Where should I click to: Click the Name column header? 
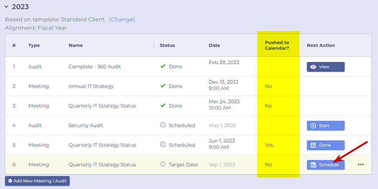(x=76, y=45)
